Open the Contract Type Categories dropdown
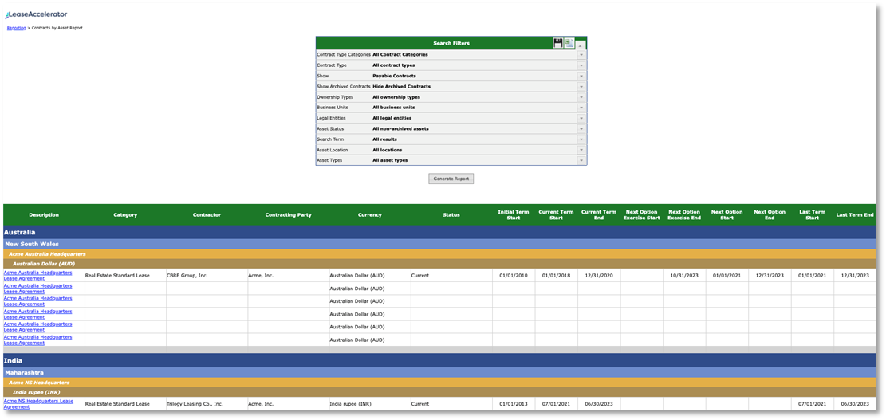This screenshot has height=420, width=886. coord(581,55)
